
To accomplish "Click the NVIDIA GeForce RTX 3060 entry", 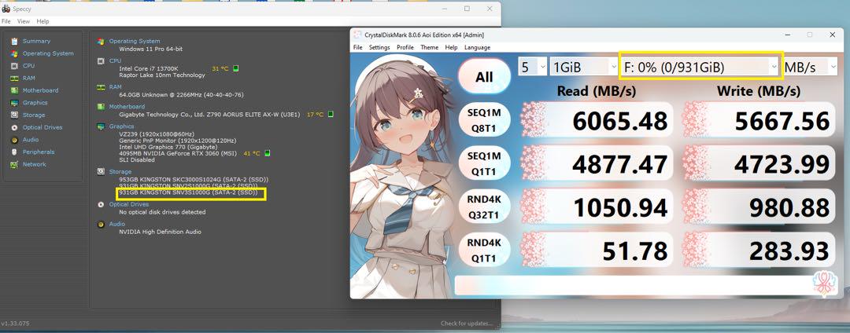I will coord(179,153).
